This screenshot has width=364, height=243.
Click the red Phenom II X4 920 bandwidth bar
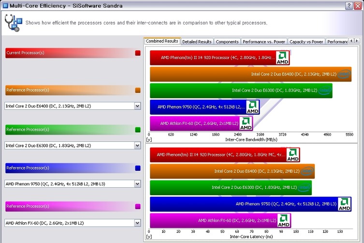coord(220,58)
